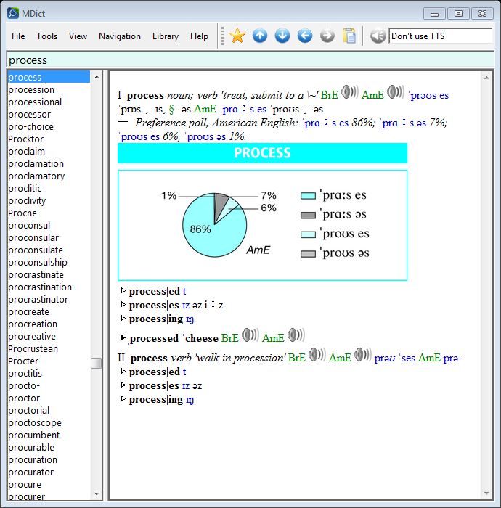This screenshot has height=508, width=501.
Task: Play AmE audio for 'walk in procession' entry
Action: pyautogui.click(x=362, y=355)
